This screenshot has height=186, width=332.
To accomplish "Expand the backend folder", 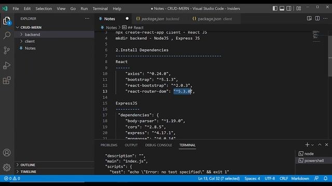I will pyautogui.click(x=54, y=35).
